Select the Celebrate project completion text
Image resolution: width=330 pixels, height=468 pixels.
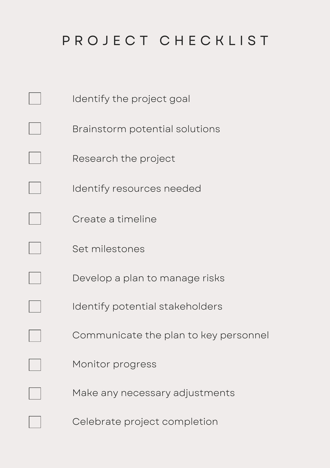pos(145,422)
